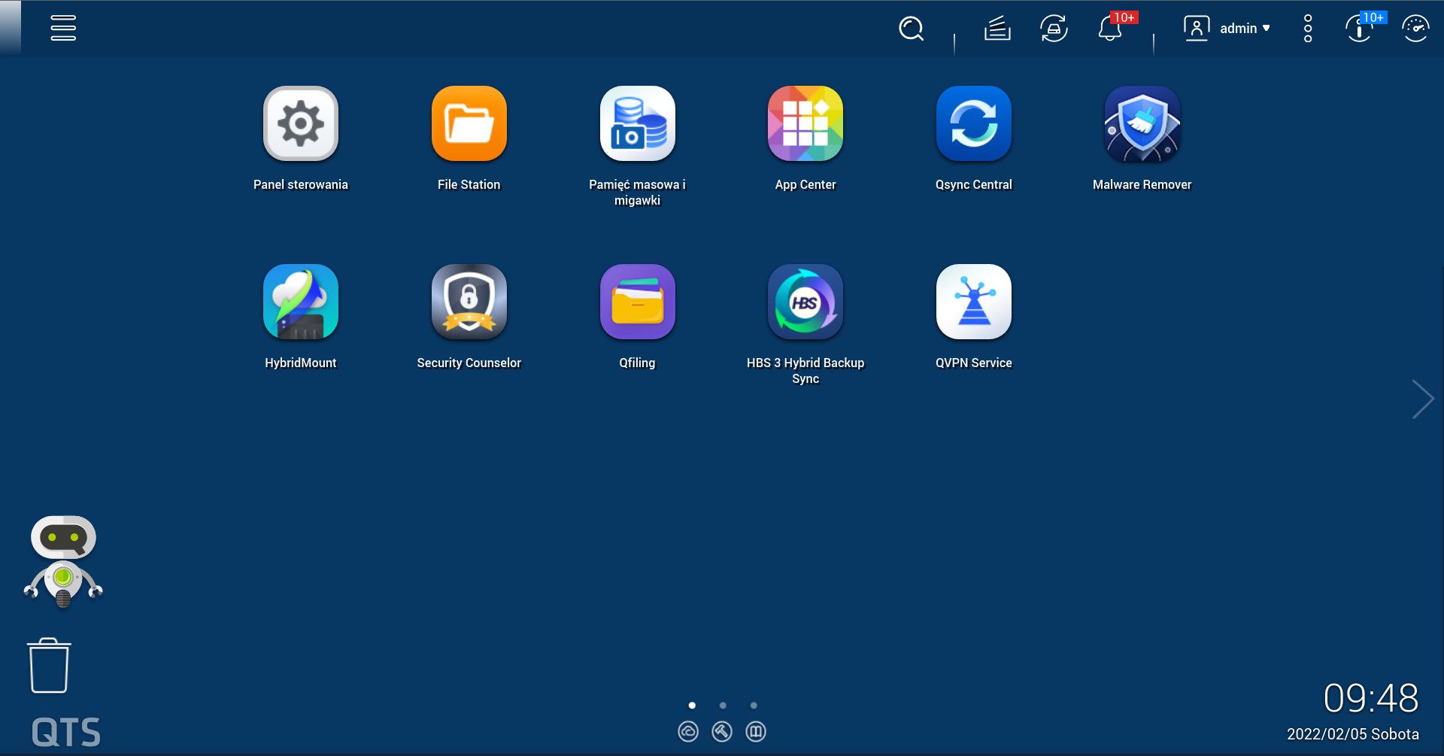The width and height of the screenshot is (1444, 756).
Task: Click the File Station label text
Action: point(469,184)
